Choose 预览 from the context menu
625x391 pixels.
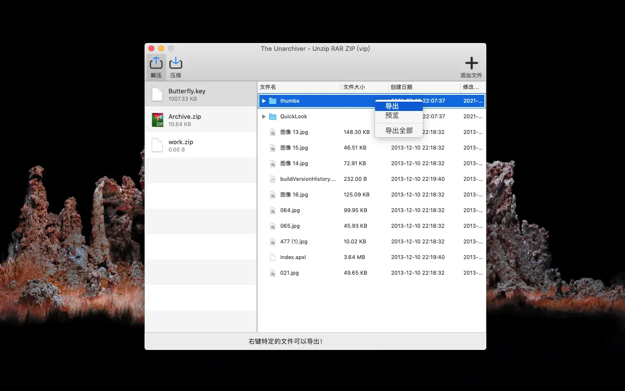(x=392, y=115)
